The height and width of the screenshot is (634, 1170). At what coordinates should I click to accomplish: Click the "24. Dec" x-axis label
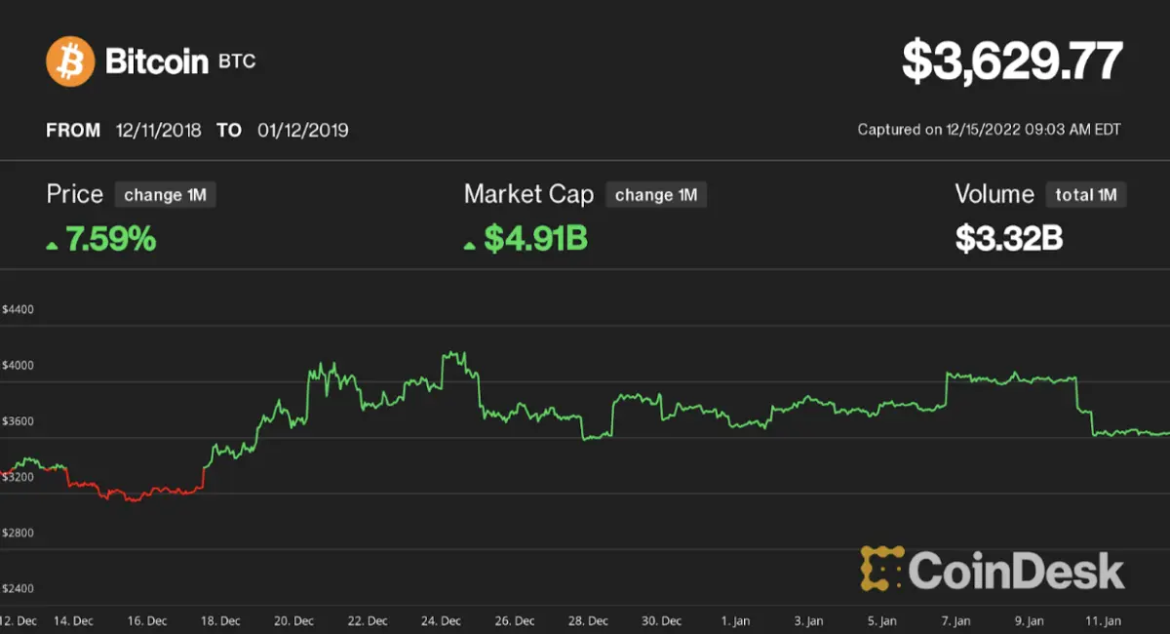pyautogui.click(x=441, y=620)
